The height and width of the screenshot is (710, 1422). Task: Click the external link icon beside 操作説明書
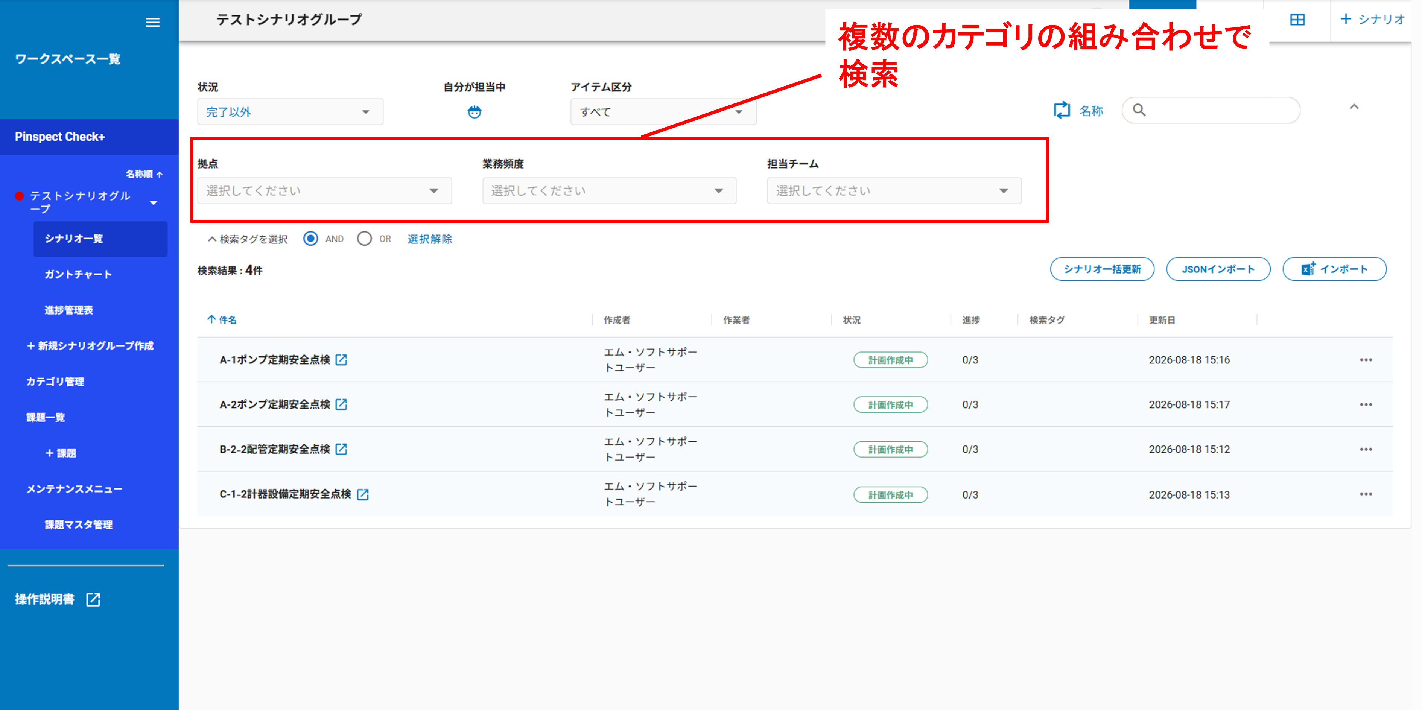pos(93,600)
